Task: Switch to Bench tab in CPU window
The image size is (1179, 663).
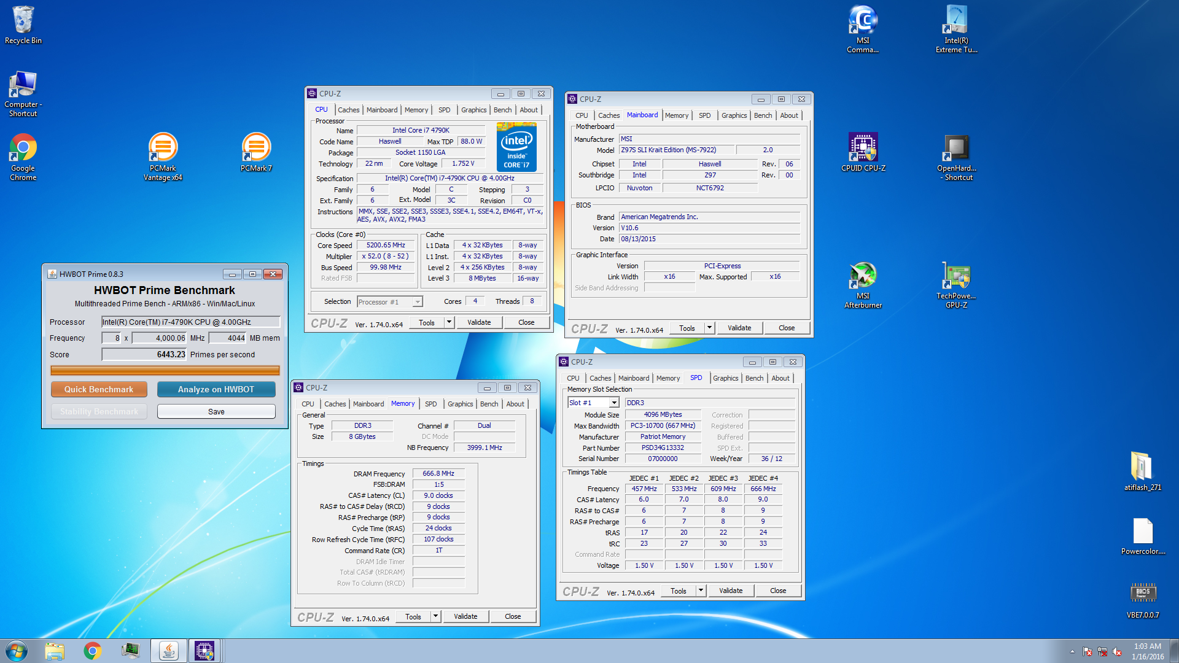Action: 502,110
